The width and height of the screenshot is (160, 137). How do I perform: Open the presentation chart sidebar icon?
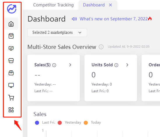(11, 48)
